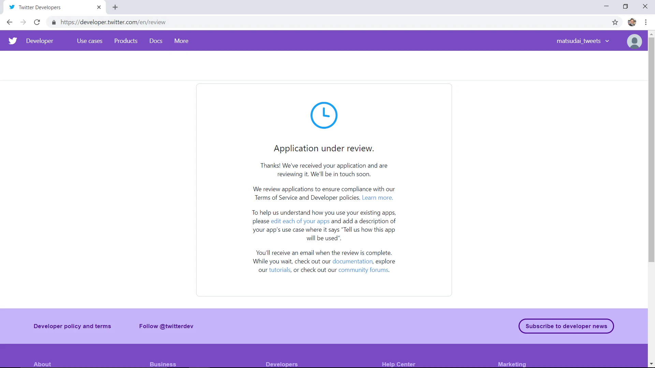Click the address bar URL field
Image resolution: width=655 pixels, height=368 pixels.
coord(334,22)
